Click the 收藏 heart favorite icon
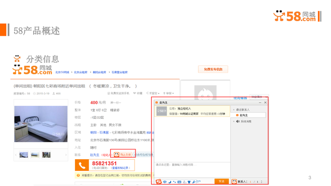Viewport: 331px width, 186px height. pyautogui.click(x=134, y=93)
